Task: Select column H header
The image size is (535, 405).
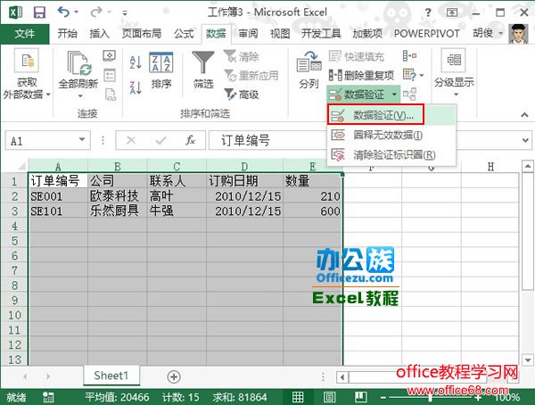Action: tap(490, 167)
